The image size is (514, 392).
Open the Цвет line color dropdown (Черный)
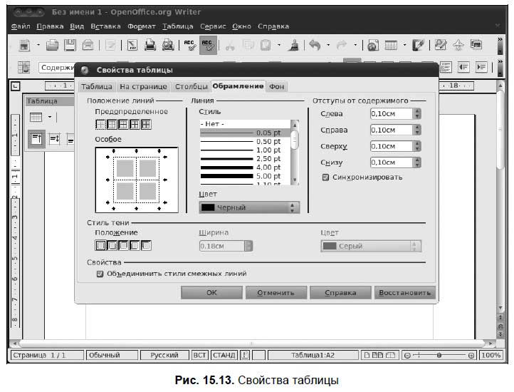[249, 207]
